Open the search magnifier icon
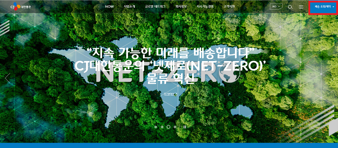The width and height of the screenshot is (338, 148). [x=290, y=7]
